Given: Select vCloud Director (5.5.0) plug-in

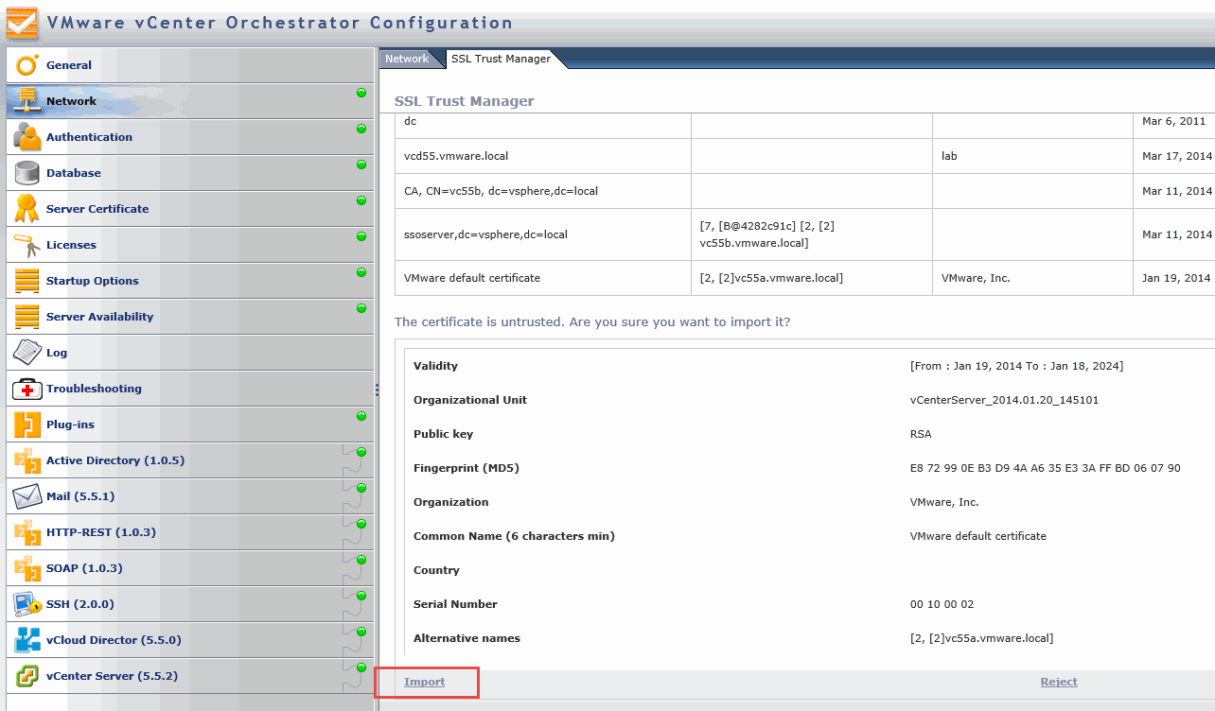Looking at the screenshot, I should (x=114, y=640).
